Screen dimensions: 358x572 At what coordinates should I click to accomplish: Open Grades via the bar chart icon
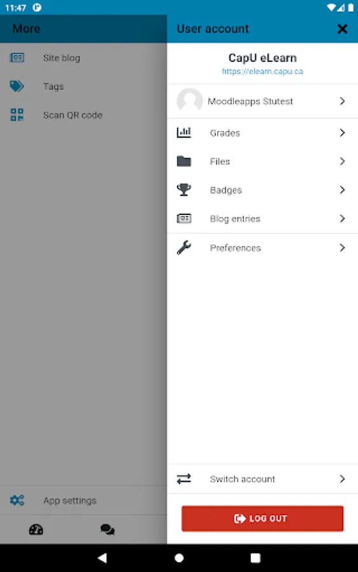(184, 132)
